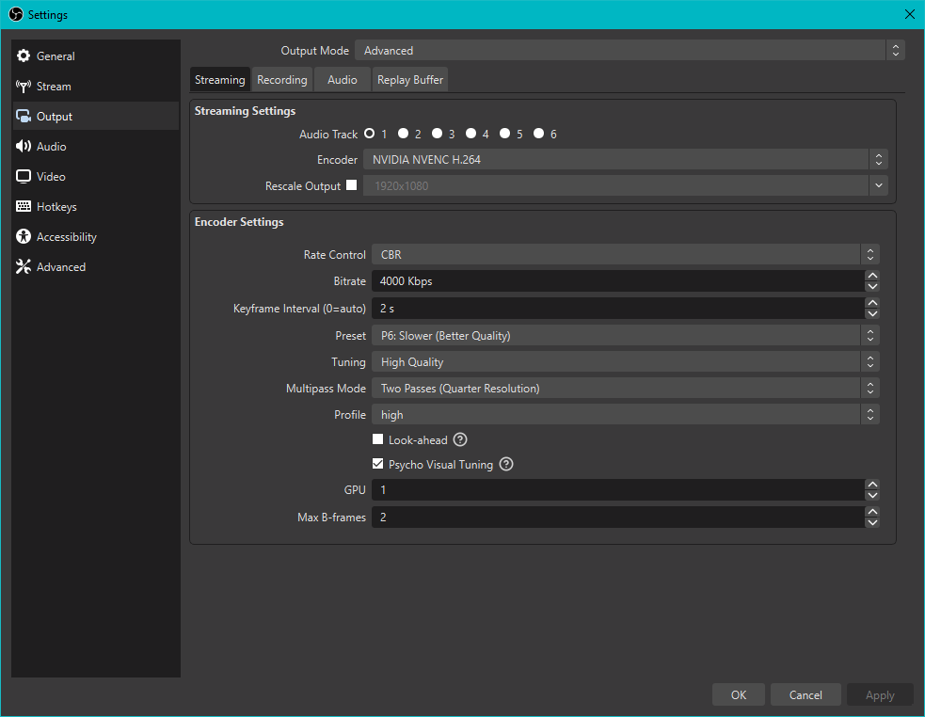Screen dimensions: 925x717
Task: Select audio track 3 radio button
Action: (x=438, y=134)
